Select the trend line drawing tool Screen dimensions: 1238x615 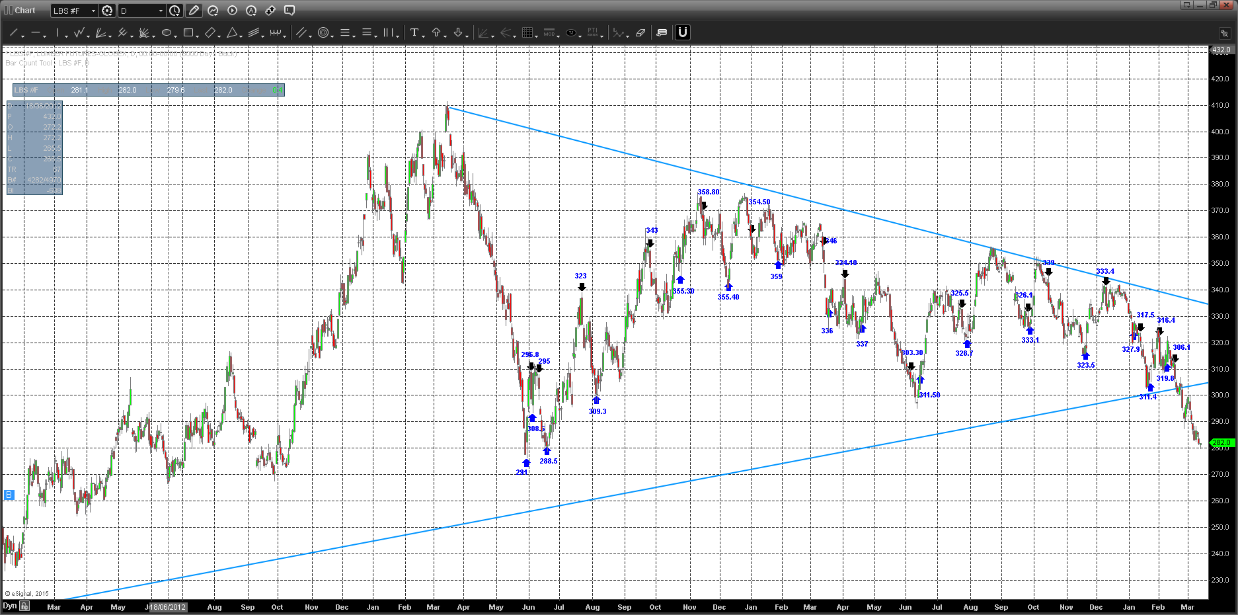(13, 32)
